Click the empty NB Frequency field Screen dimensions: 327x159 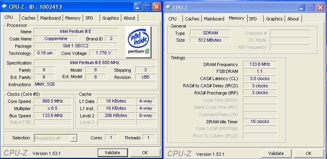pyautogui.click(x=290, y=47)
